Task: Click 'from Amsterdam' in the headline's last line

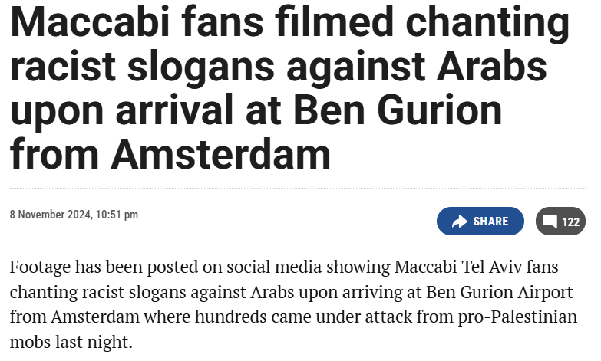Action: (170, 155)
